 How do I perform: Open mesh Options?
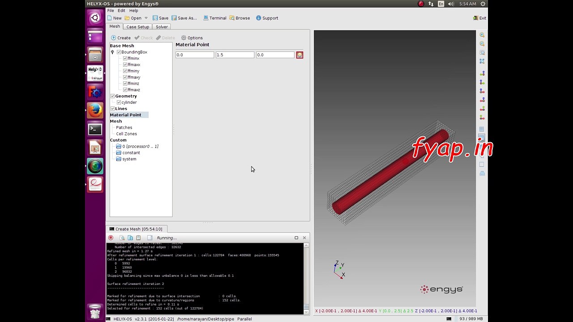[x=192, y=38]
